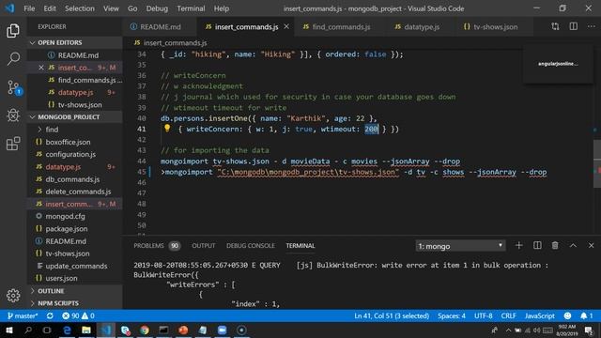601x338 pixels.
Task: Open the Edit menu
Action: click(x=50, y=8)
